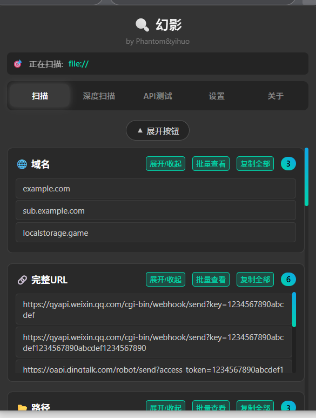The width and height of the screenshot is (316, 418).
Task: Click the target icon beside 正在扫描
Action: pos(18,64)
